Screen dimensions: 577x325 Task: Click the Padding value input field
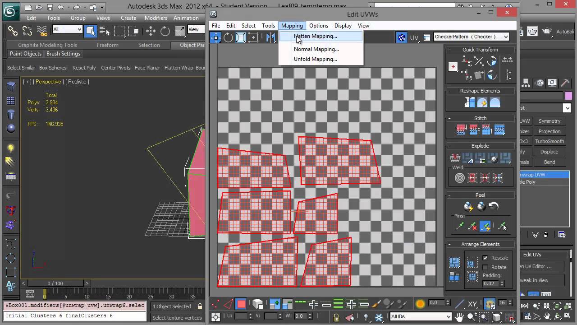point(490,283)
